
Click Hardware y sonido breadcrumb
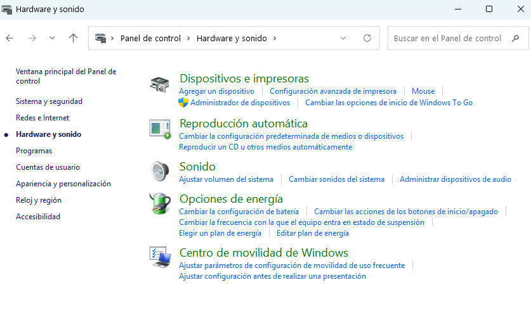click(232, 38)
